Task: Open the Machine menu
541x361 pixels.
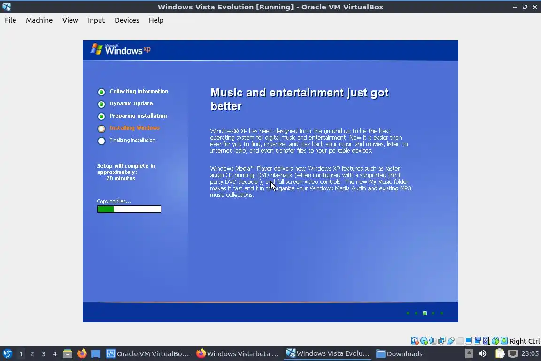Action: pos(39,20)
